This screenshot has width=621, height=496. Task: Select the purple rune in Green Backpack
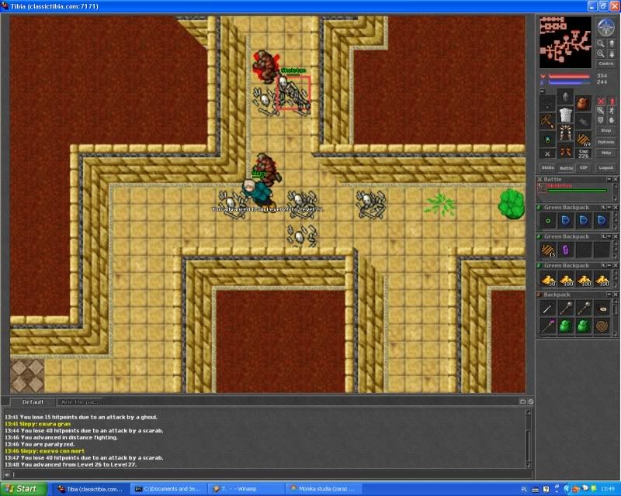[x=566, y=250]
